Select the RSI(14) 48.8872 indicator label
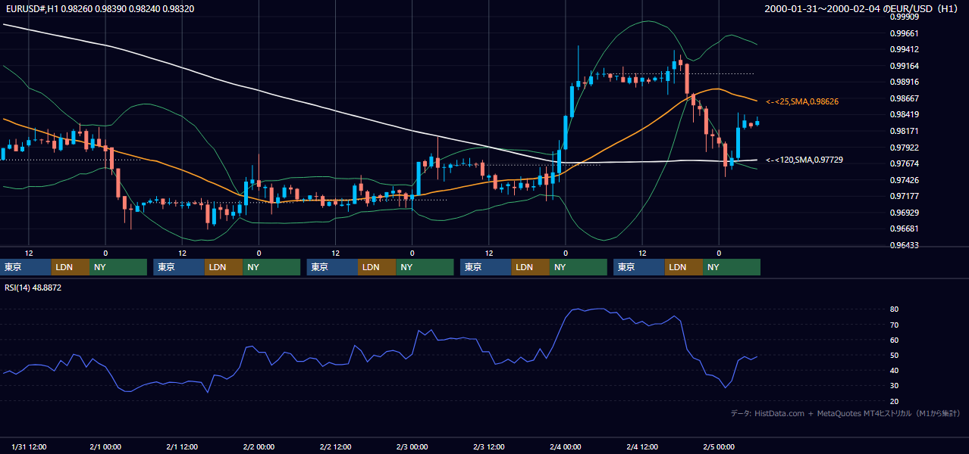The width and height of the screenshot is (969, 454). (x=33, y=288)
